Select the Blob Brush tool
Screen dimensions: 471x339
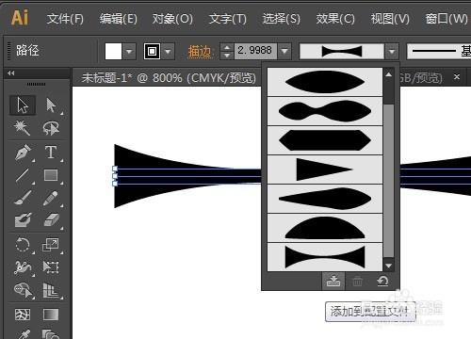pyautogui.click(x=23, y=220)
